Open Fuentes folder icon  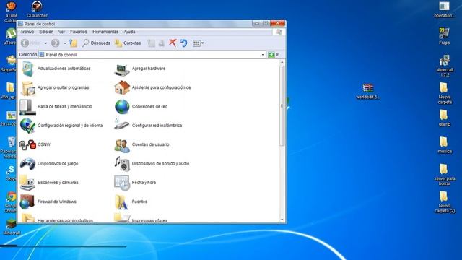click(121, 202)
